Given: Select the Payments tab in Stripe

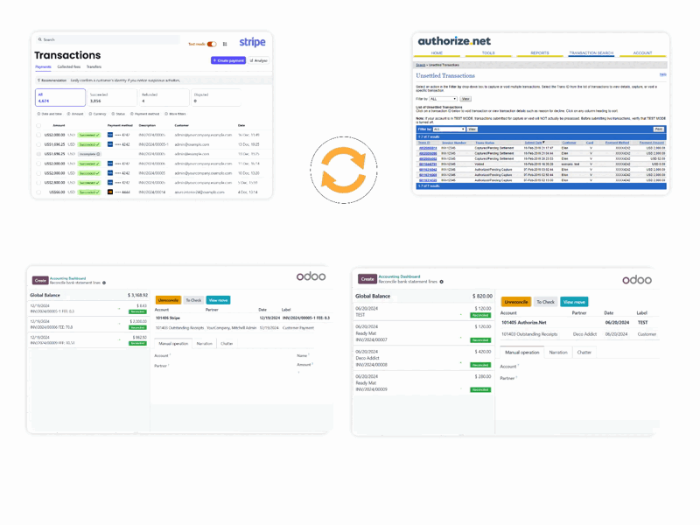Looking at the screenshot, I should pos(43,66).
